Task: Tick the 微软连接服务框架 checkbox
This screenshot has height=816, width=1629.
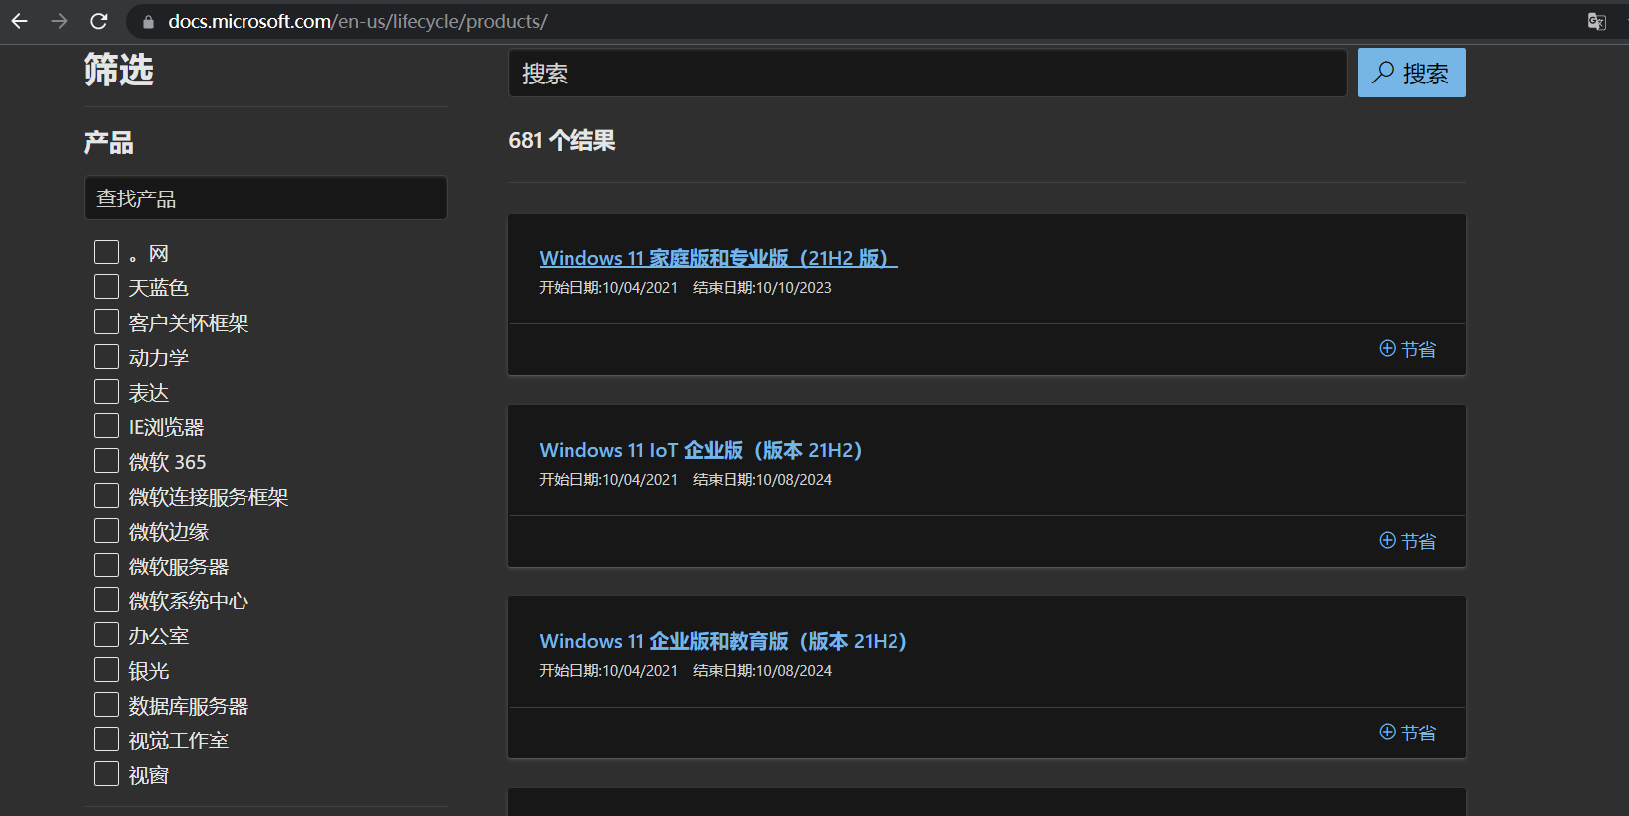Action: [x=106, y=496]
